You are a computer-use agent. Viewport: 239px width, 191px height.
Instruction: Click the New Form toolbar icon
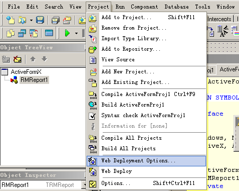(49, 33)
